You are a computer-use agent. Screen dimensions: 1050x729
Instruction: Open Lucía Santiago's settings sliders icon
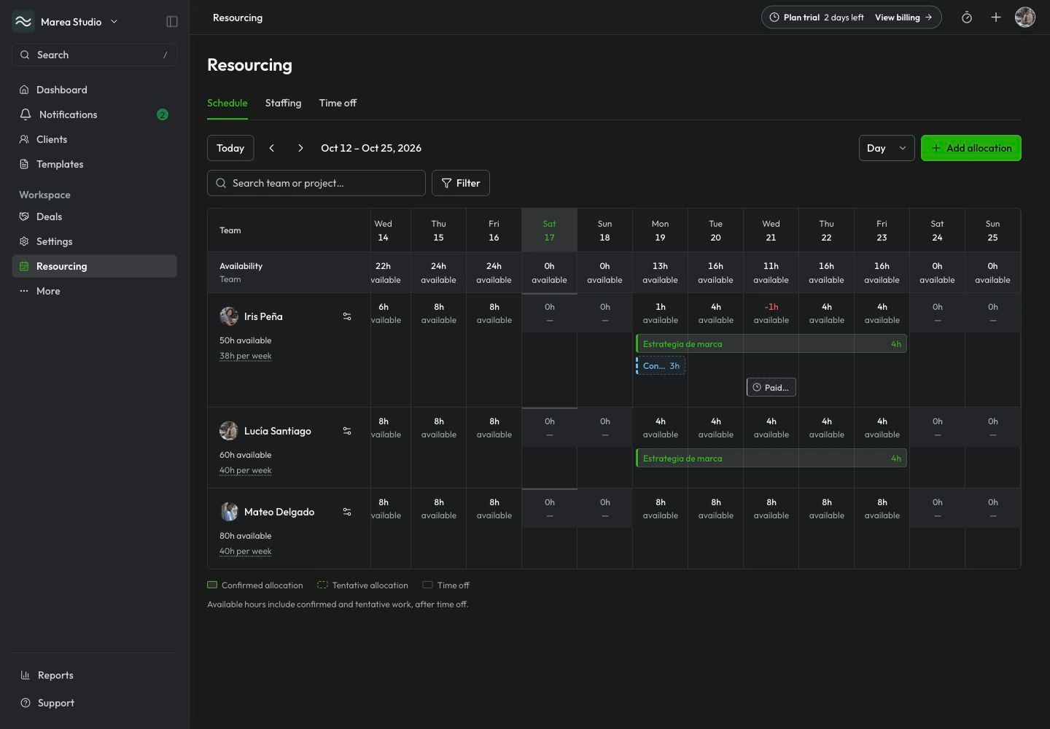(x=347, y=431)
